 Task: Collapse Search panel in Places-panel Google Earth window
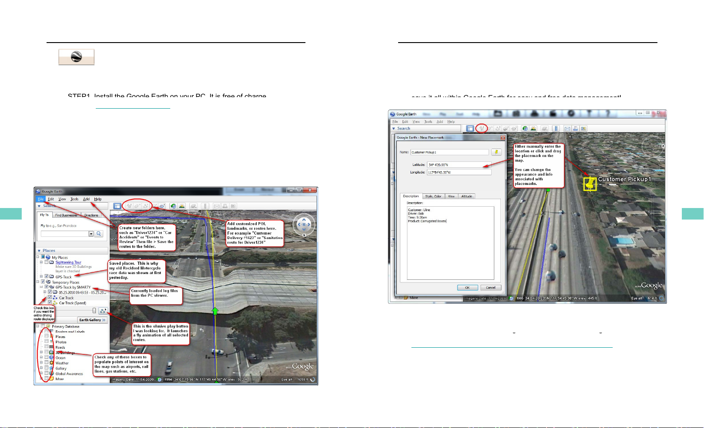[x=39, y=206]
